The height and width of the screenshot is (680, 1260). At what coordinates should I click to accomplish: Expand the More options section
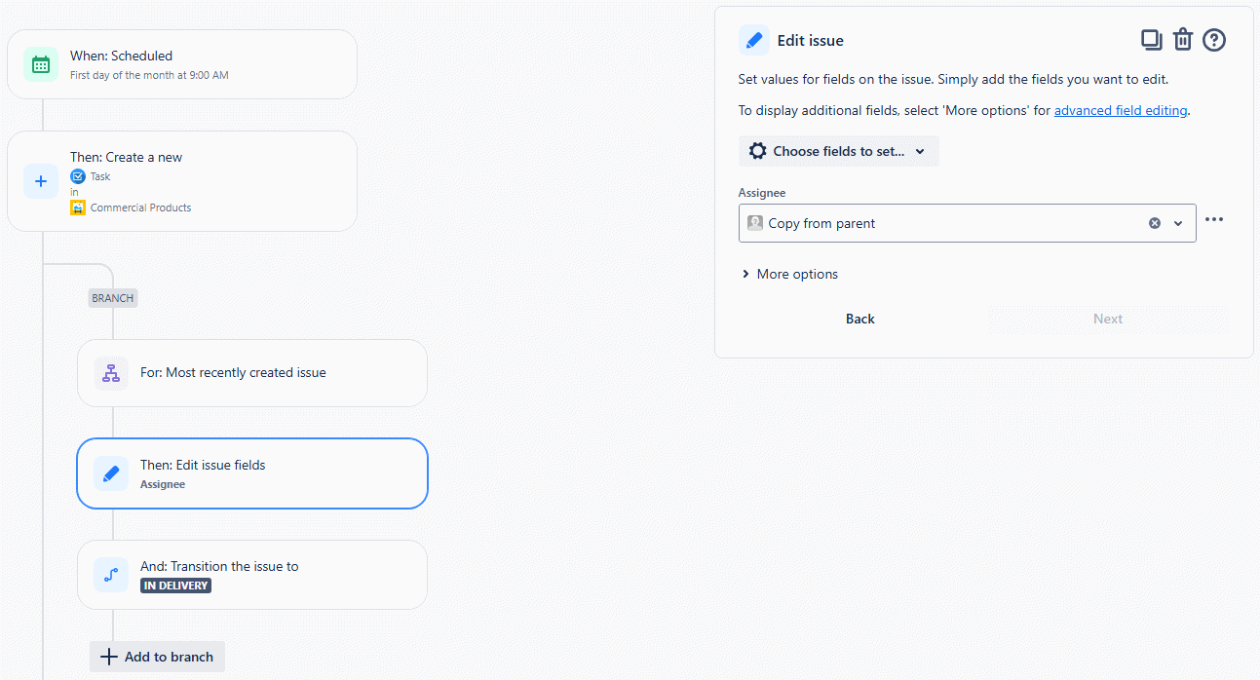[x=789, y=274]
